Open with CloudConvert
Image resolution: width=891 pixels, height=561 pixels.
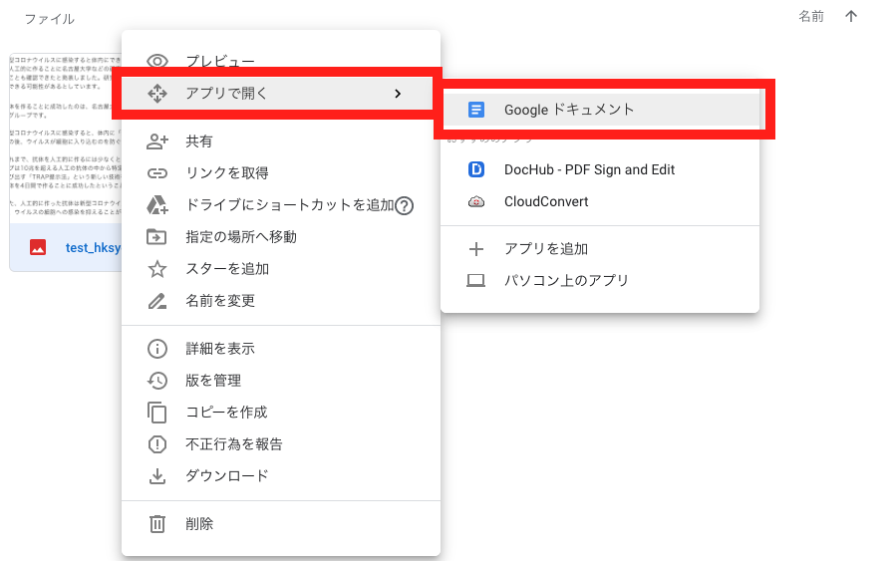click(600, 201)
